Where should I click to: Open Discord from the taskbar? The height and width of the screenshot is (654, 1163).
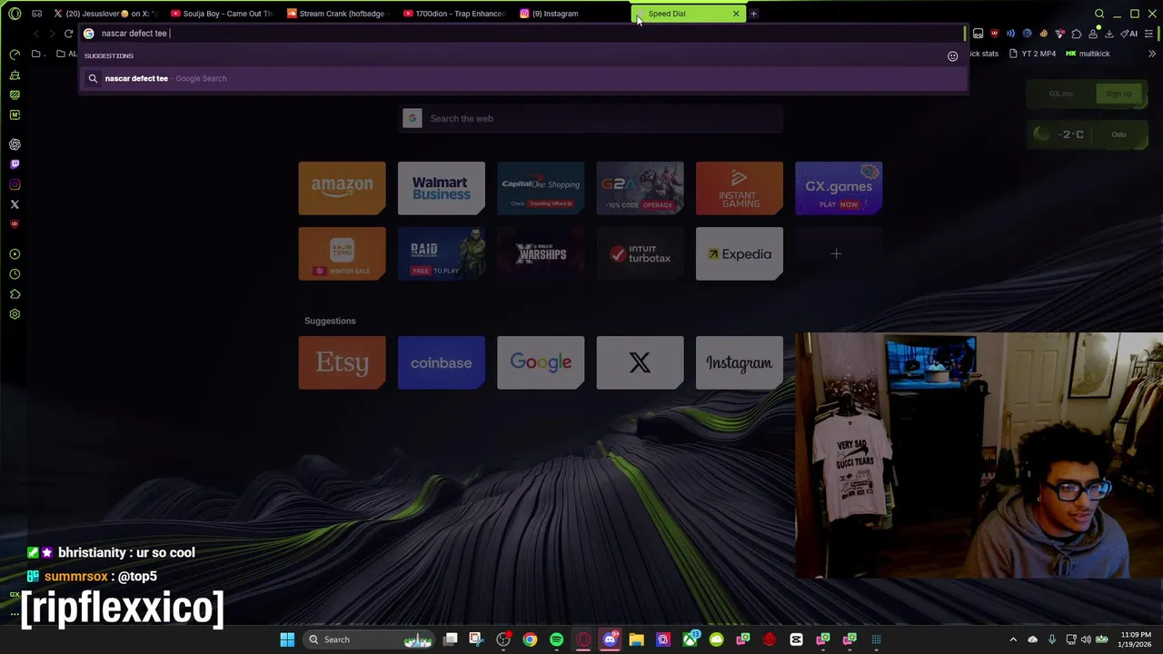coord(610,639)
